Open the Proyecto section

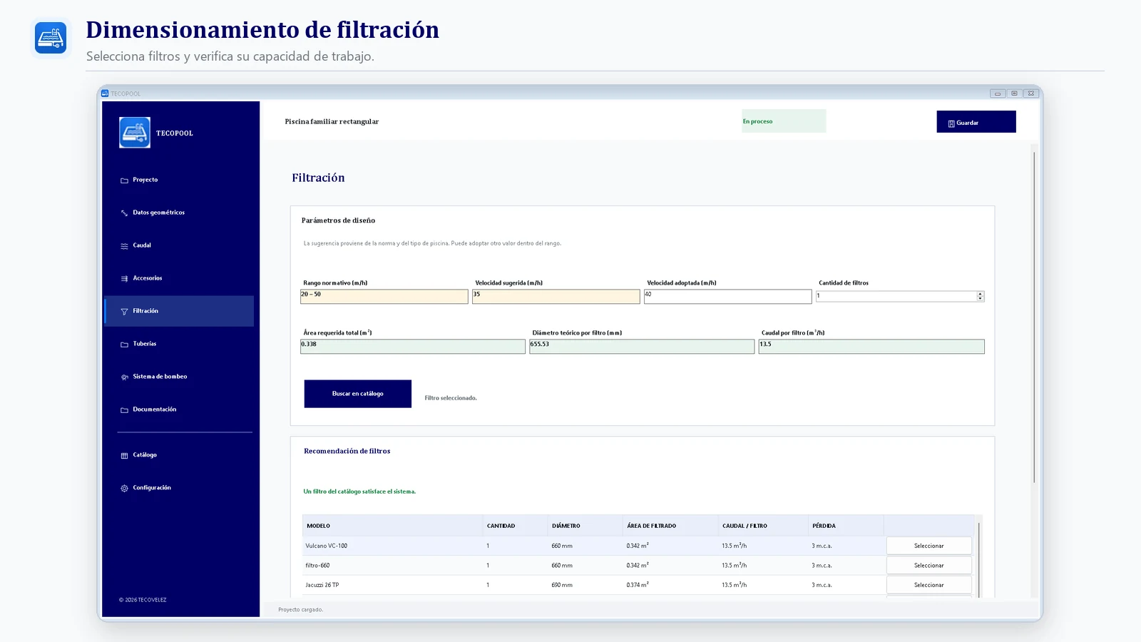179,180
